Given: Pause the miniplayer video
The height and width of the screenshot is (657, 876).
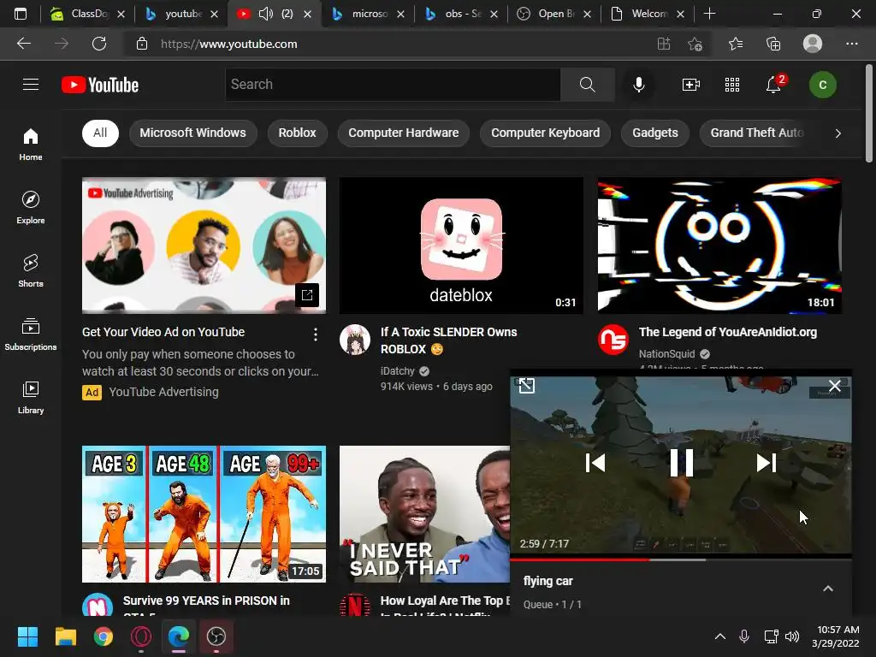Looking at the screenshot, I should [x=681, y=463].
